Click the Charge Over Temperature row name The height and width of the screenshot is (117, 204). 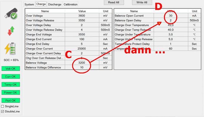coord(132,25)
